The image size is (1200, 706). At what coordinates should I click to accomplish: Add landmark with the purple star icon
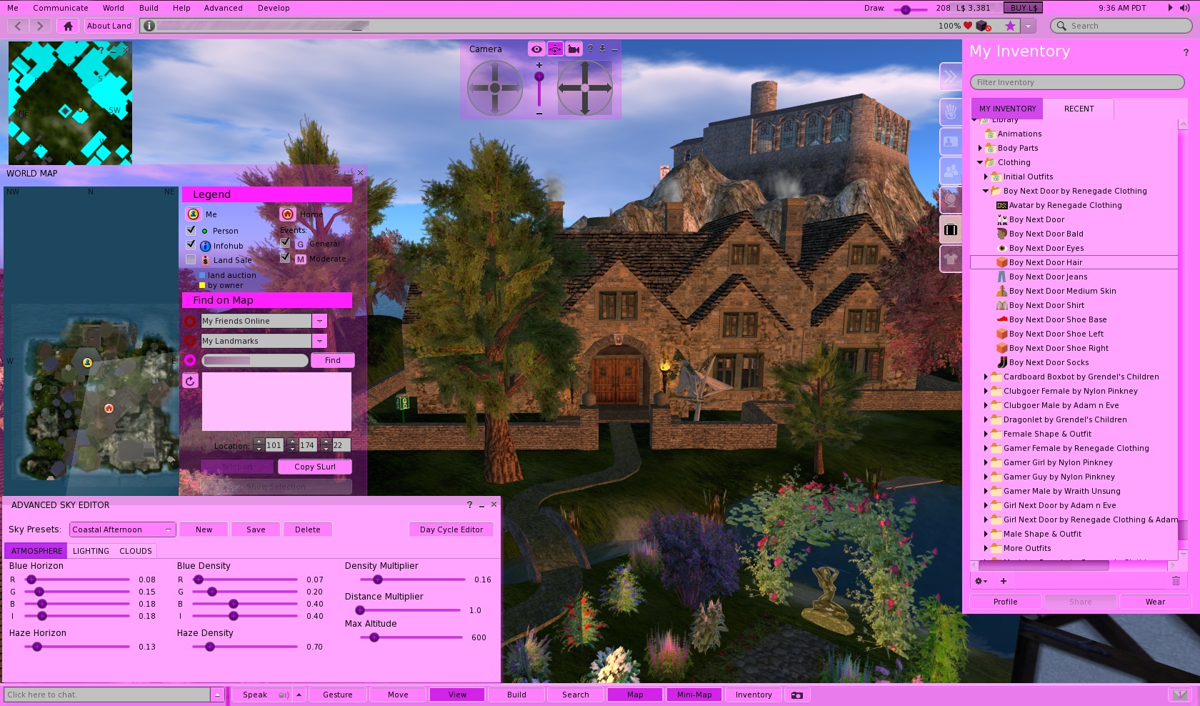[x=1010, y=26]
